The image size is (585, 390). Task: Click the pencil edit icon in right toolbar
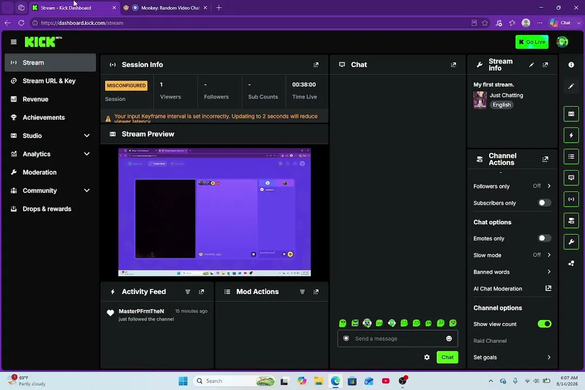[571, 86]
